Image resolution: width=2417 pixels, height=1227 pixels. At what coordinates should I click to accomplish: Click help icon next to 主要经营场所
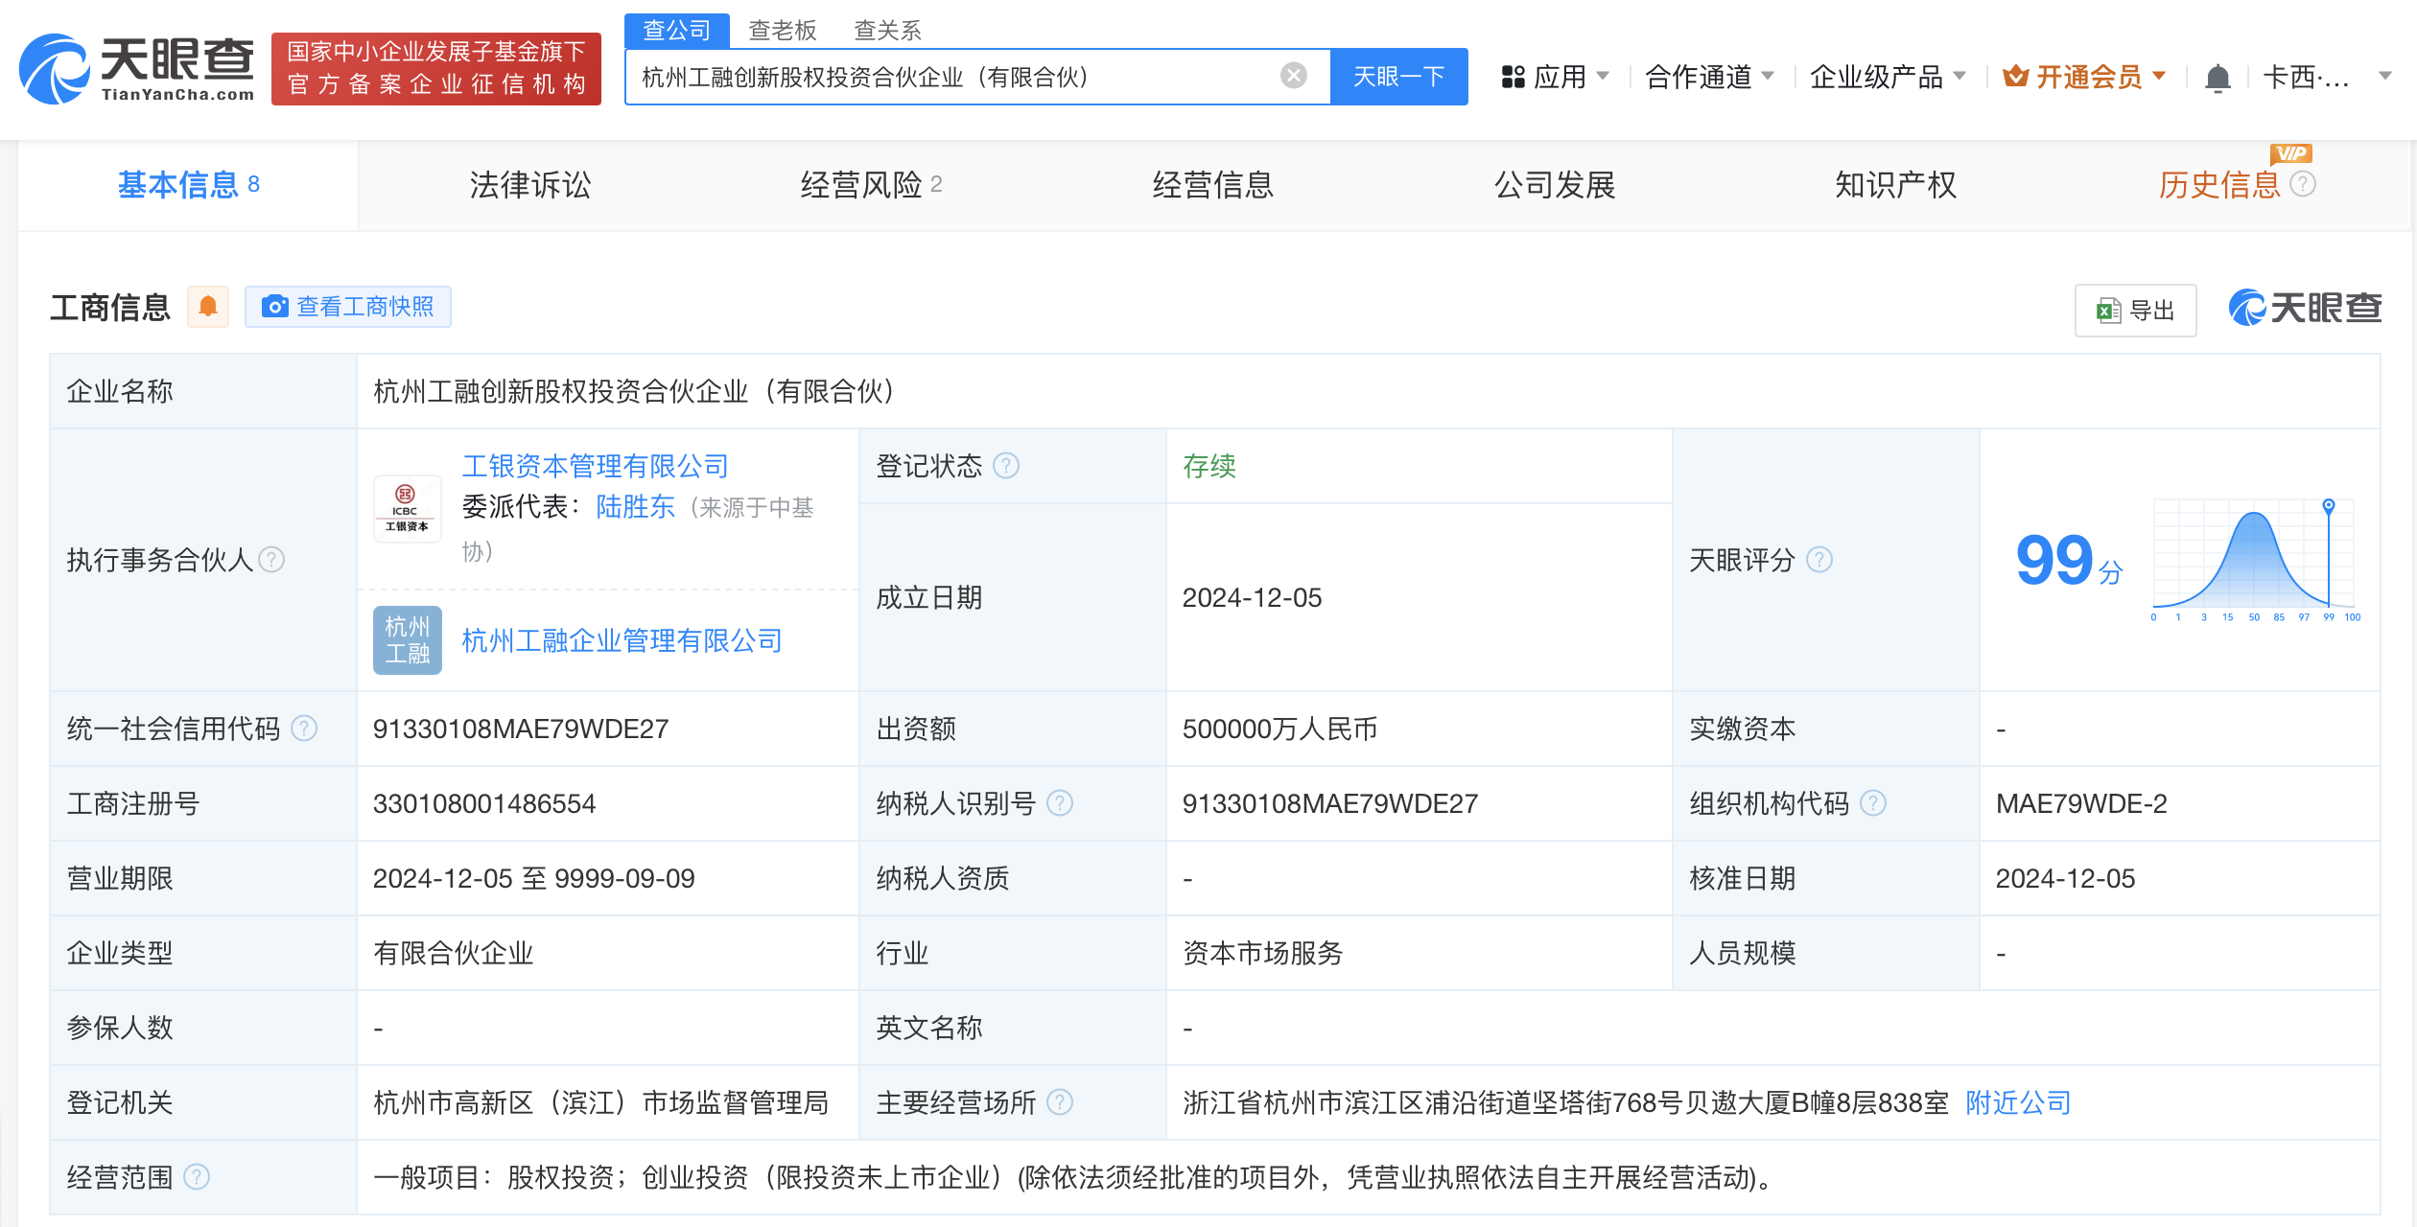(x=1060, y=1102)
